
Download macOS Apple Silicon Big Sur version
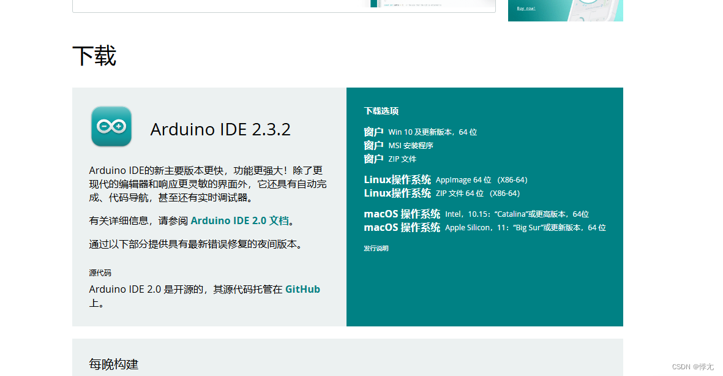pyautogui.click(x=485, y=227)
